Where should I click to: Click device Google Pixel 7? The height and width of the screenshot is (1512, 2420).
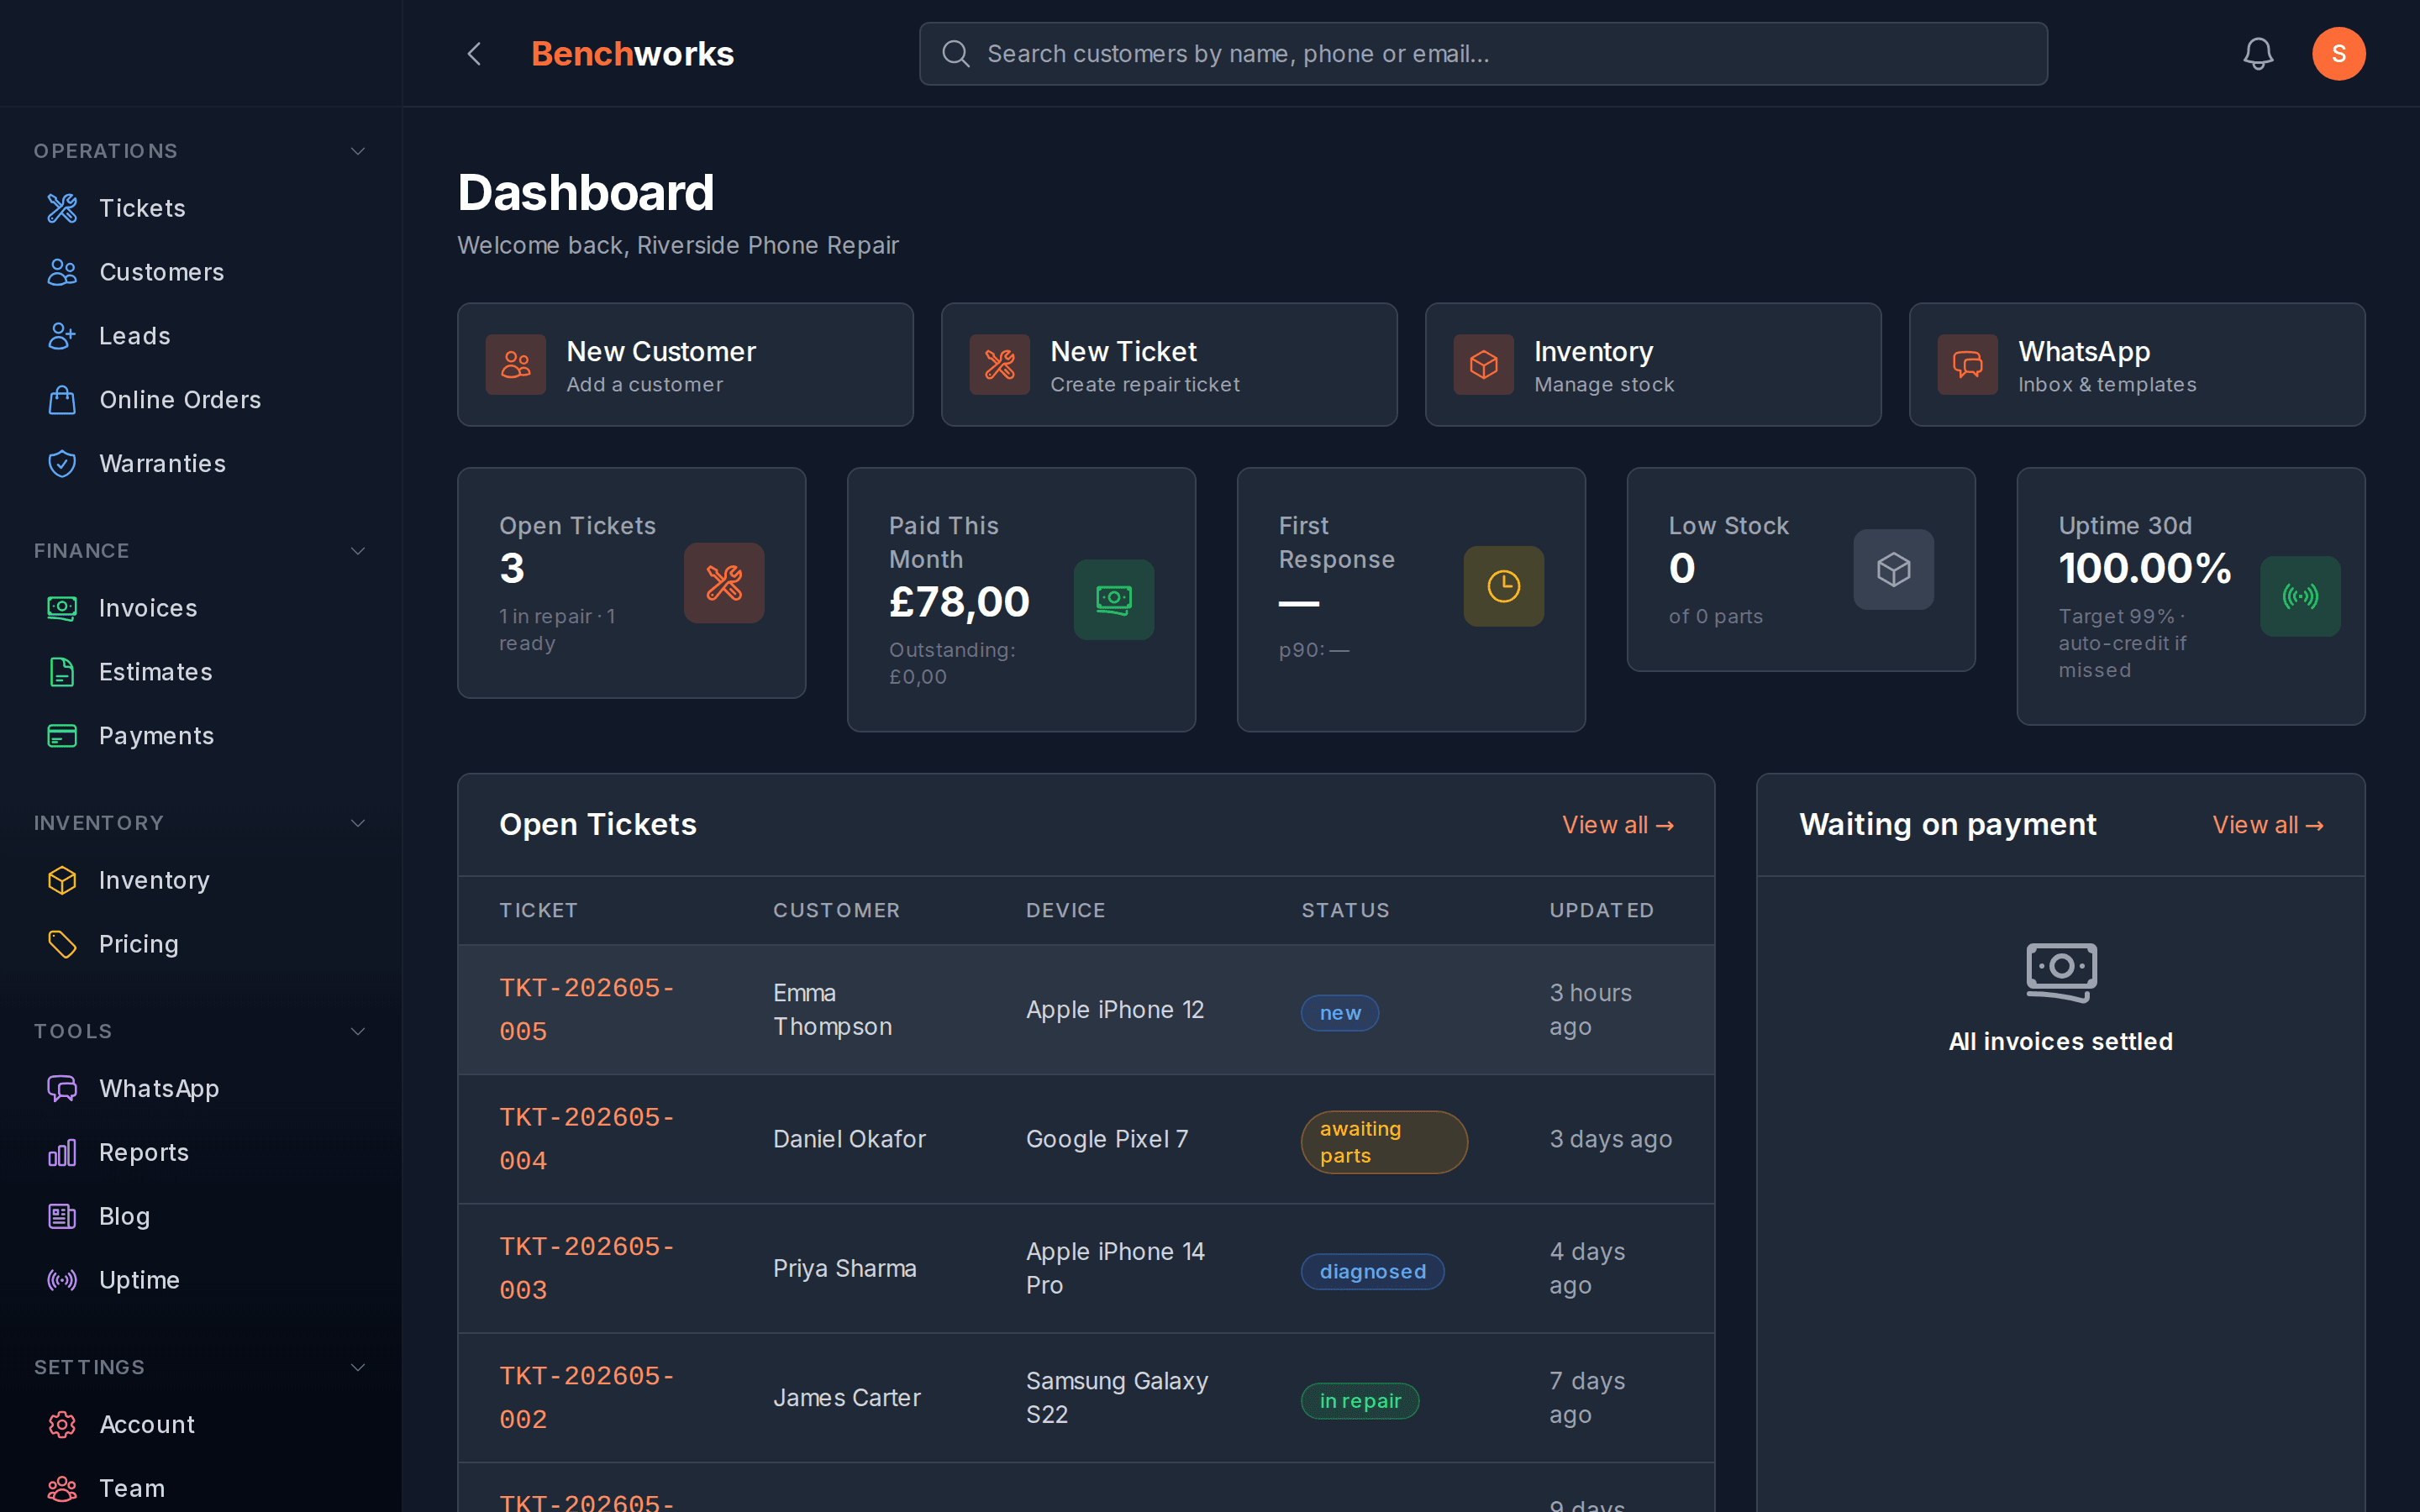[1107, 1139]
